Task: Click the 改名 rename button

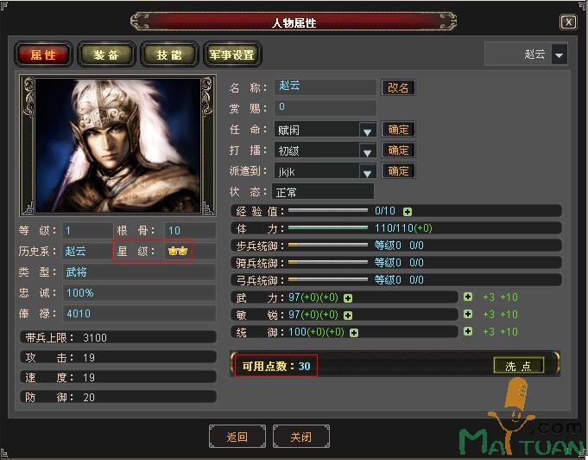Action: [x=398, y=88]
